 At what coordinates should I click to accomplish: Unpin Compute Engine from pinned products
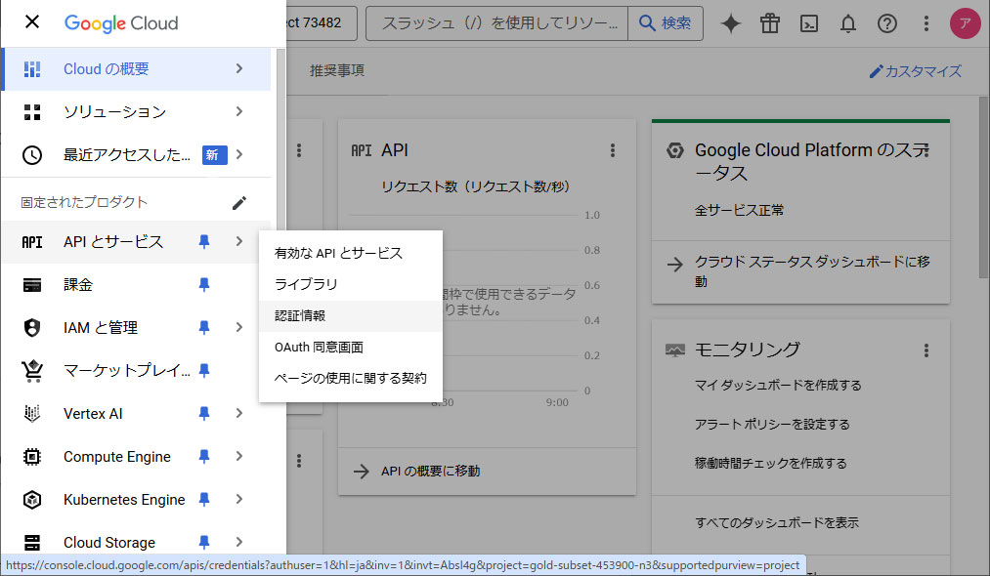204,456
